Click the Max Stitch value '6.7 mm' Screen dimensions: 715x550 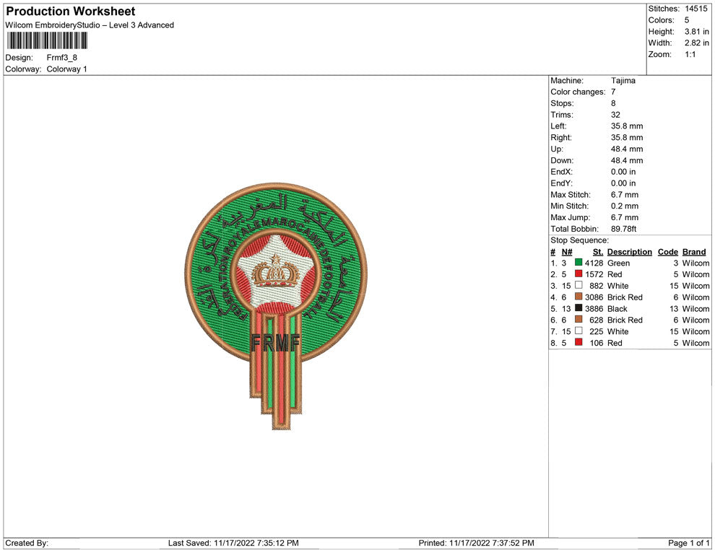click(625, 195)
